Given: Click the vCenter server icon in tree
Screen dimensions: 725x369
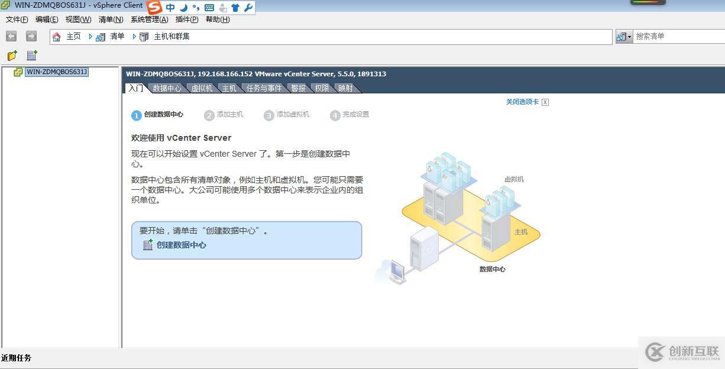Looking at the screenshot, I should tap(18, 72).
